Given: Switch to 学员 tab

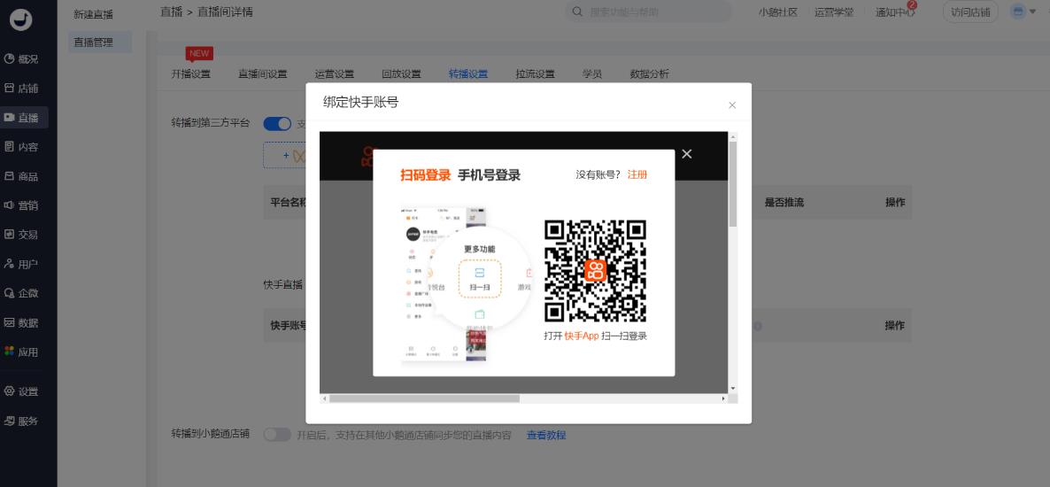Looking at the screenshot, I should [x=592, y=74].
